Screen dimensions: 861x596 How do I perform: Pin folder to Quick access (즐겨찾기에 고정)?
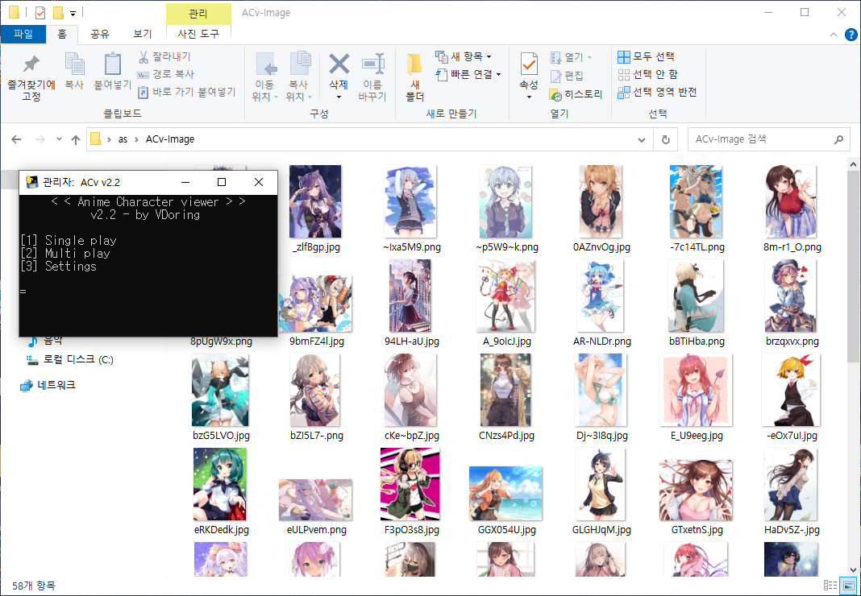[x=31, y=77]
